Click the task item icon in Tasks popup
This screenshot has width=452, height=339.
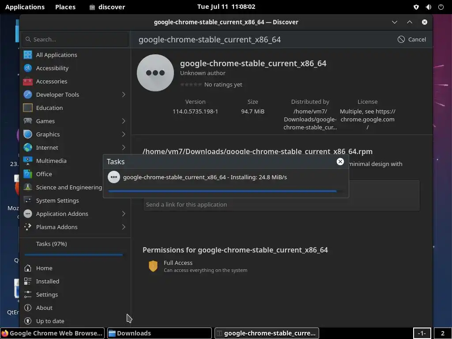click(x=114, y=177)
